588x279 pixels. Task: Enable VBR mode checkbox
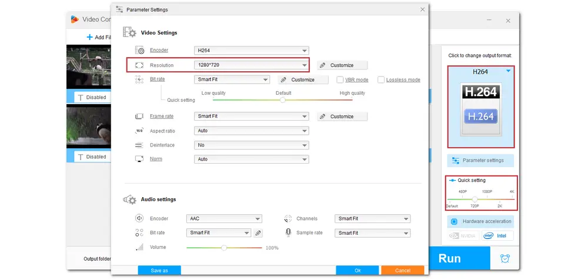point(340,79)
